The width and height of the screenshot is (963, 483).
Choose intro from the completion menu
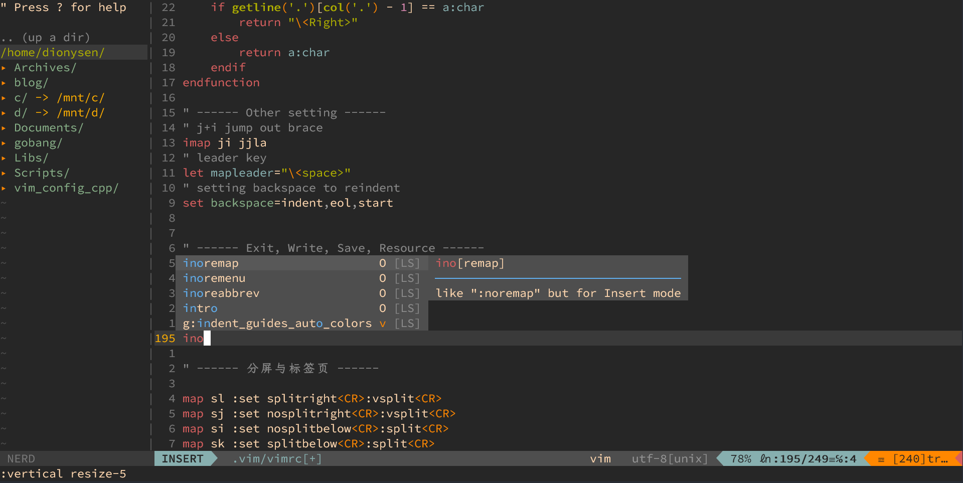(x=301, y=308)
